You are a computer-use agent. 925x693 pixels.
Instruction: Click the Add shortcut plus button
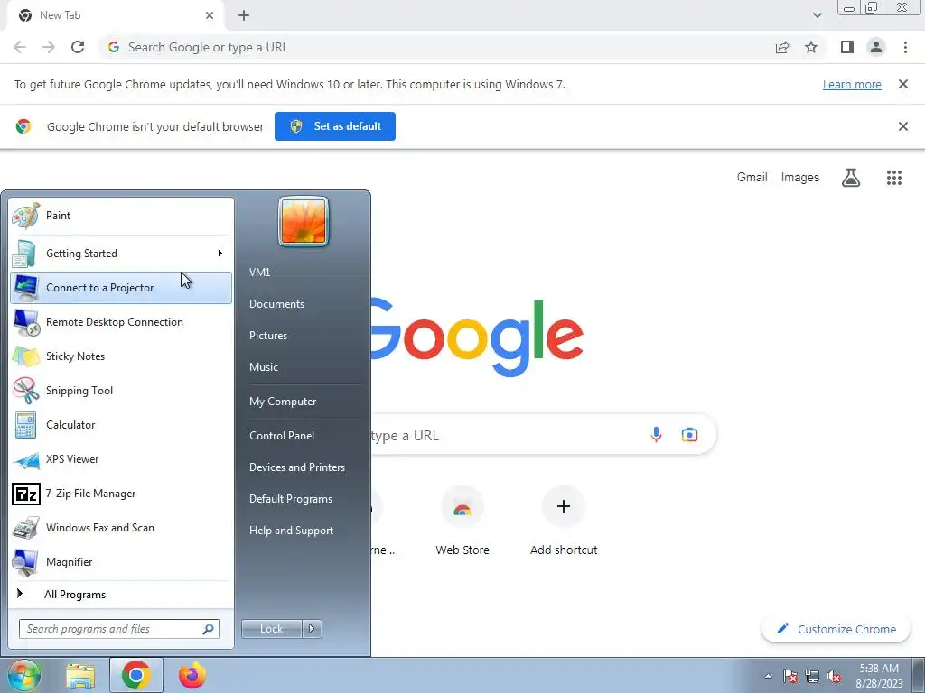click(x=564, y=506)
